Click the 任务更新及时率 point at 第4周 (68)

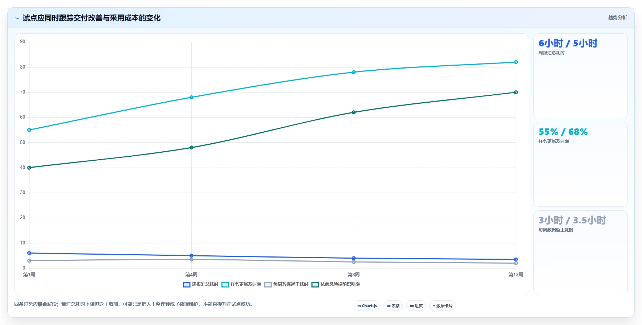coord(191,97)
